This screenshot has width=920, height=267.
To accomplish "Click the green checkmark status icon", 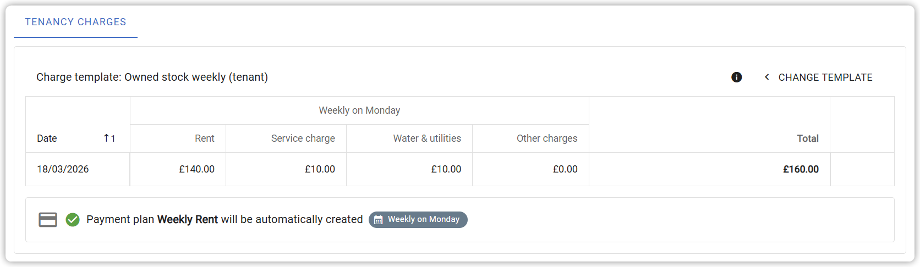I will coord(73,220).
